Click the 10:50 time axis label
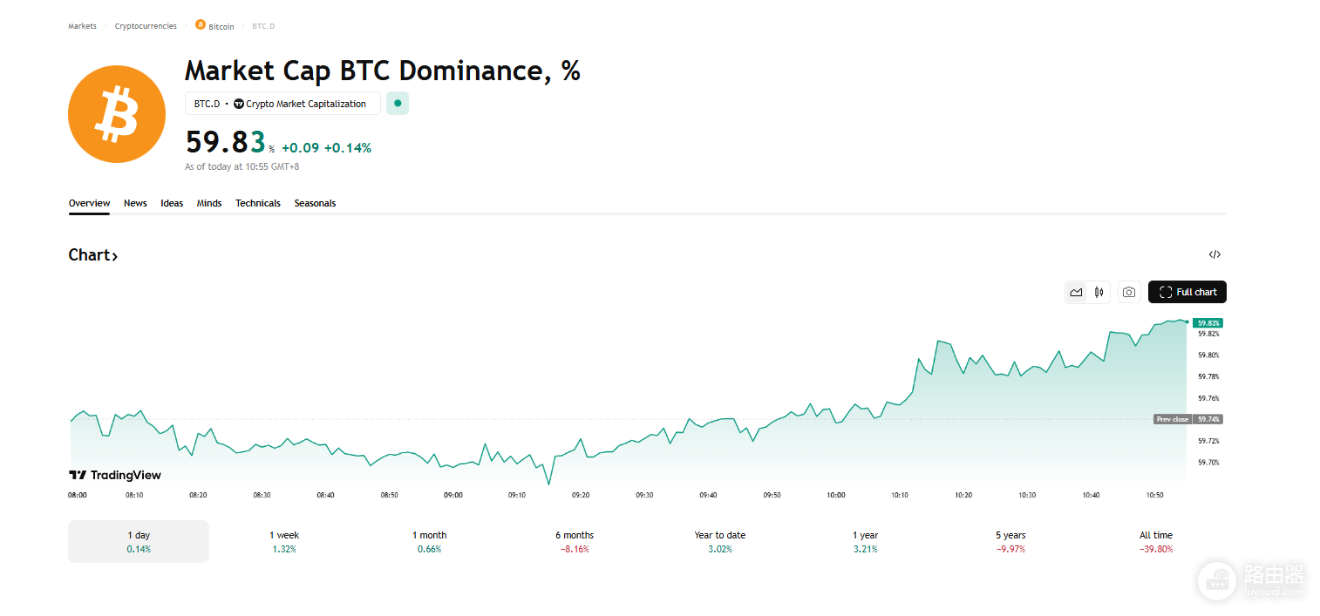1320x616 pixels. point(1155,495)
